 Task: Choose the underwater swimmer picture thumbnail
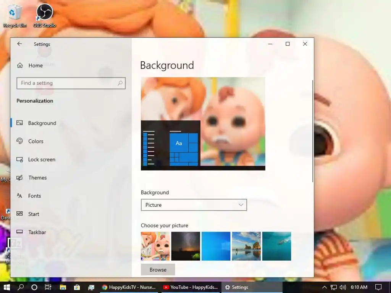tap(276, 246)
